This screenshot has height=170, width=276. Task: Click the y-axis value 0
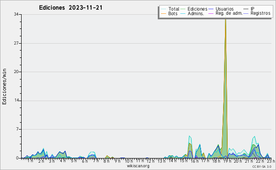click(17, 158)
